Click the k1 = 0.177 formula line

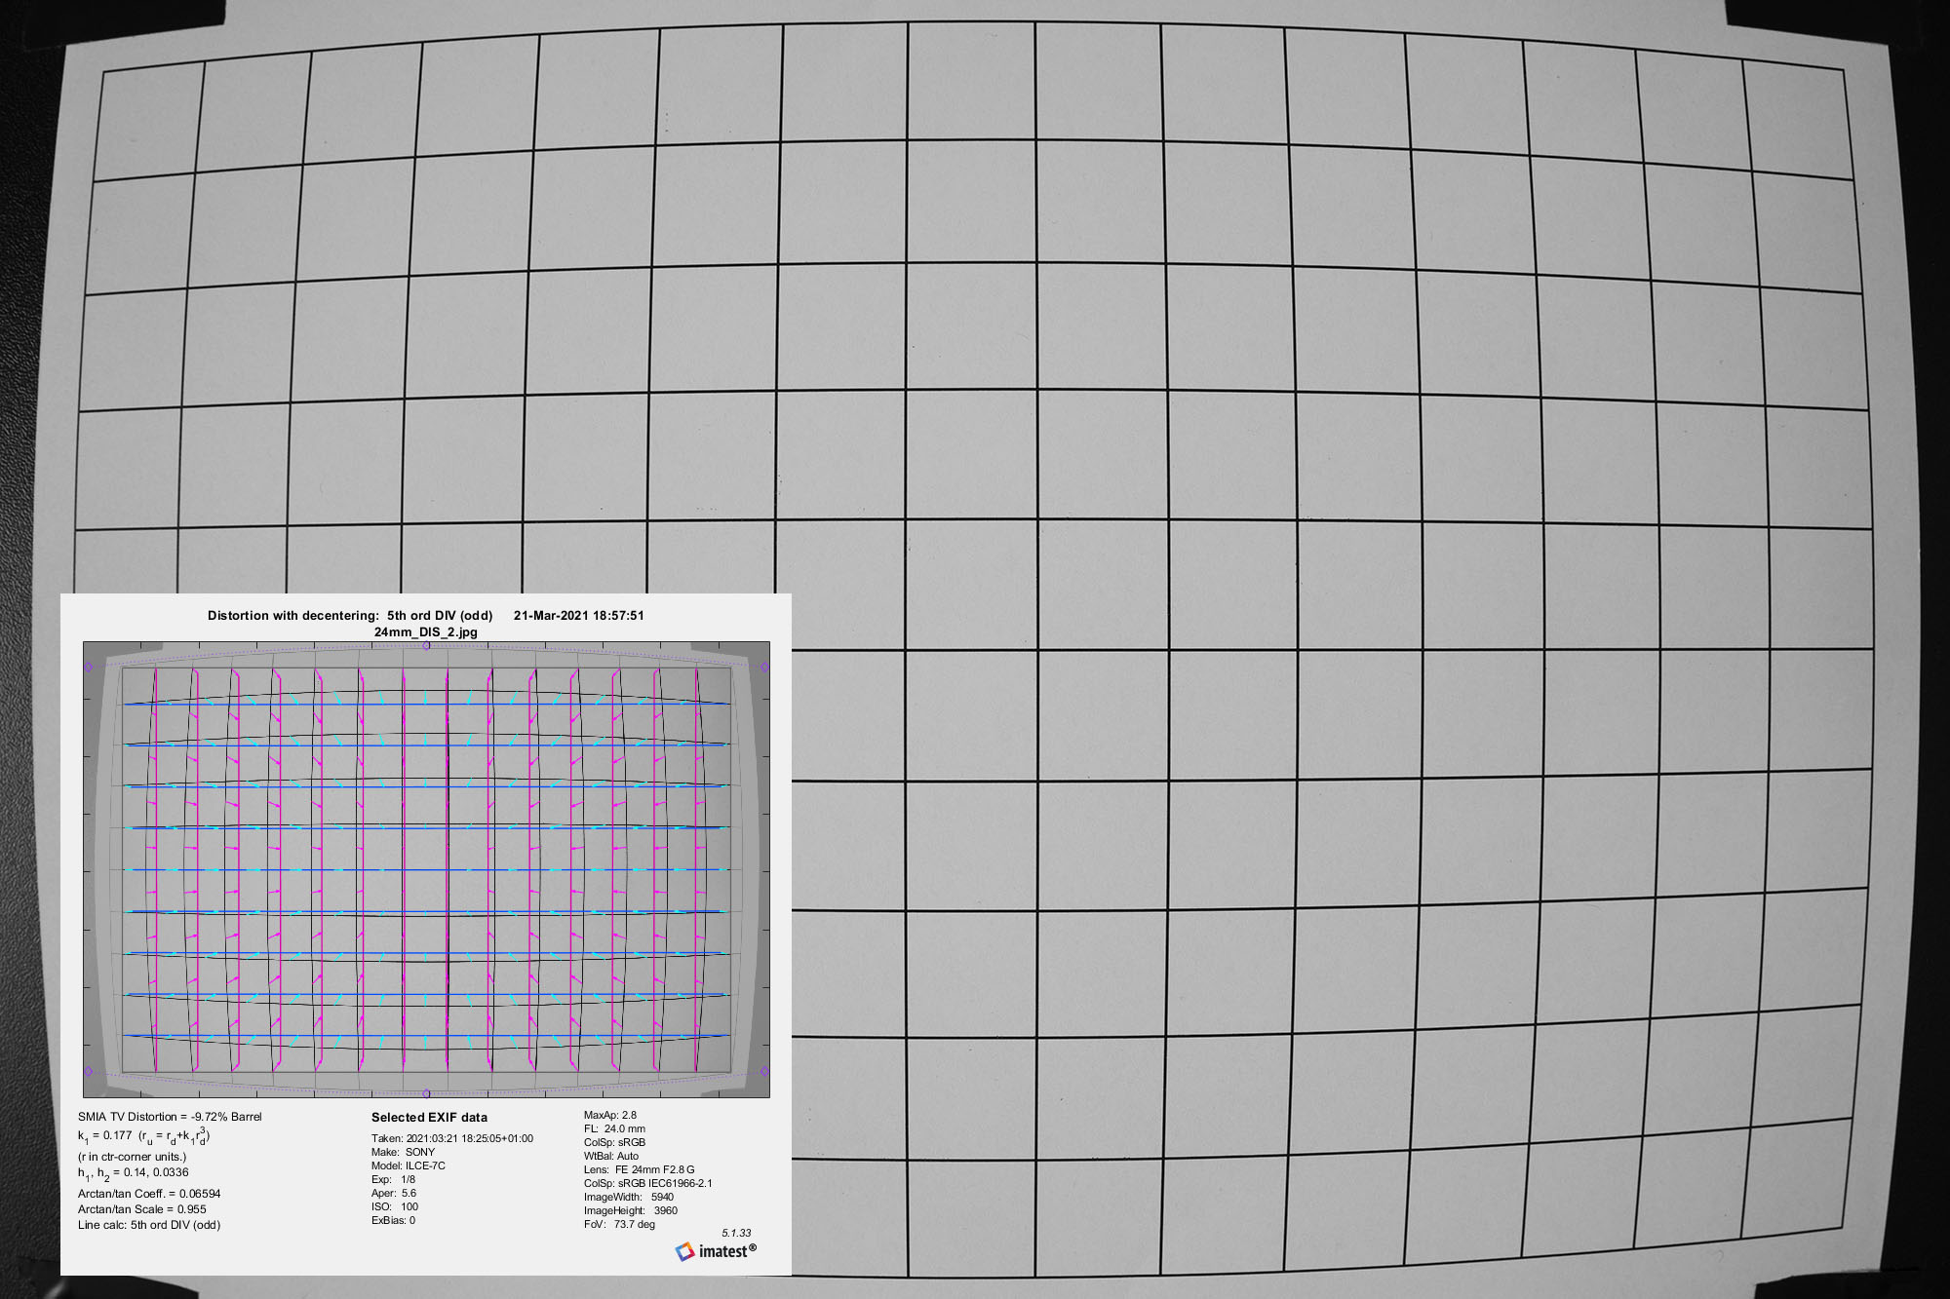point(144,1136)
